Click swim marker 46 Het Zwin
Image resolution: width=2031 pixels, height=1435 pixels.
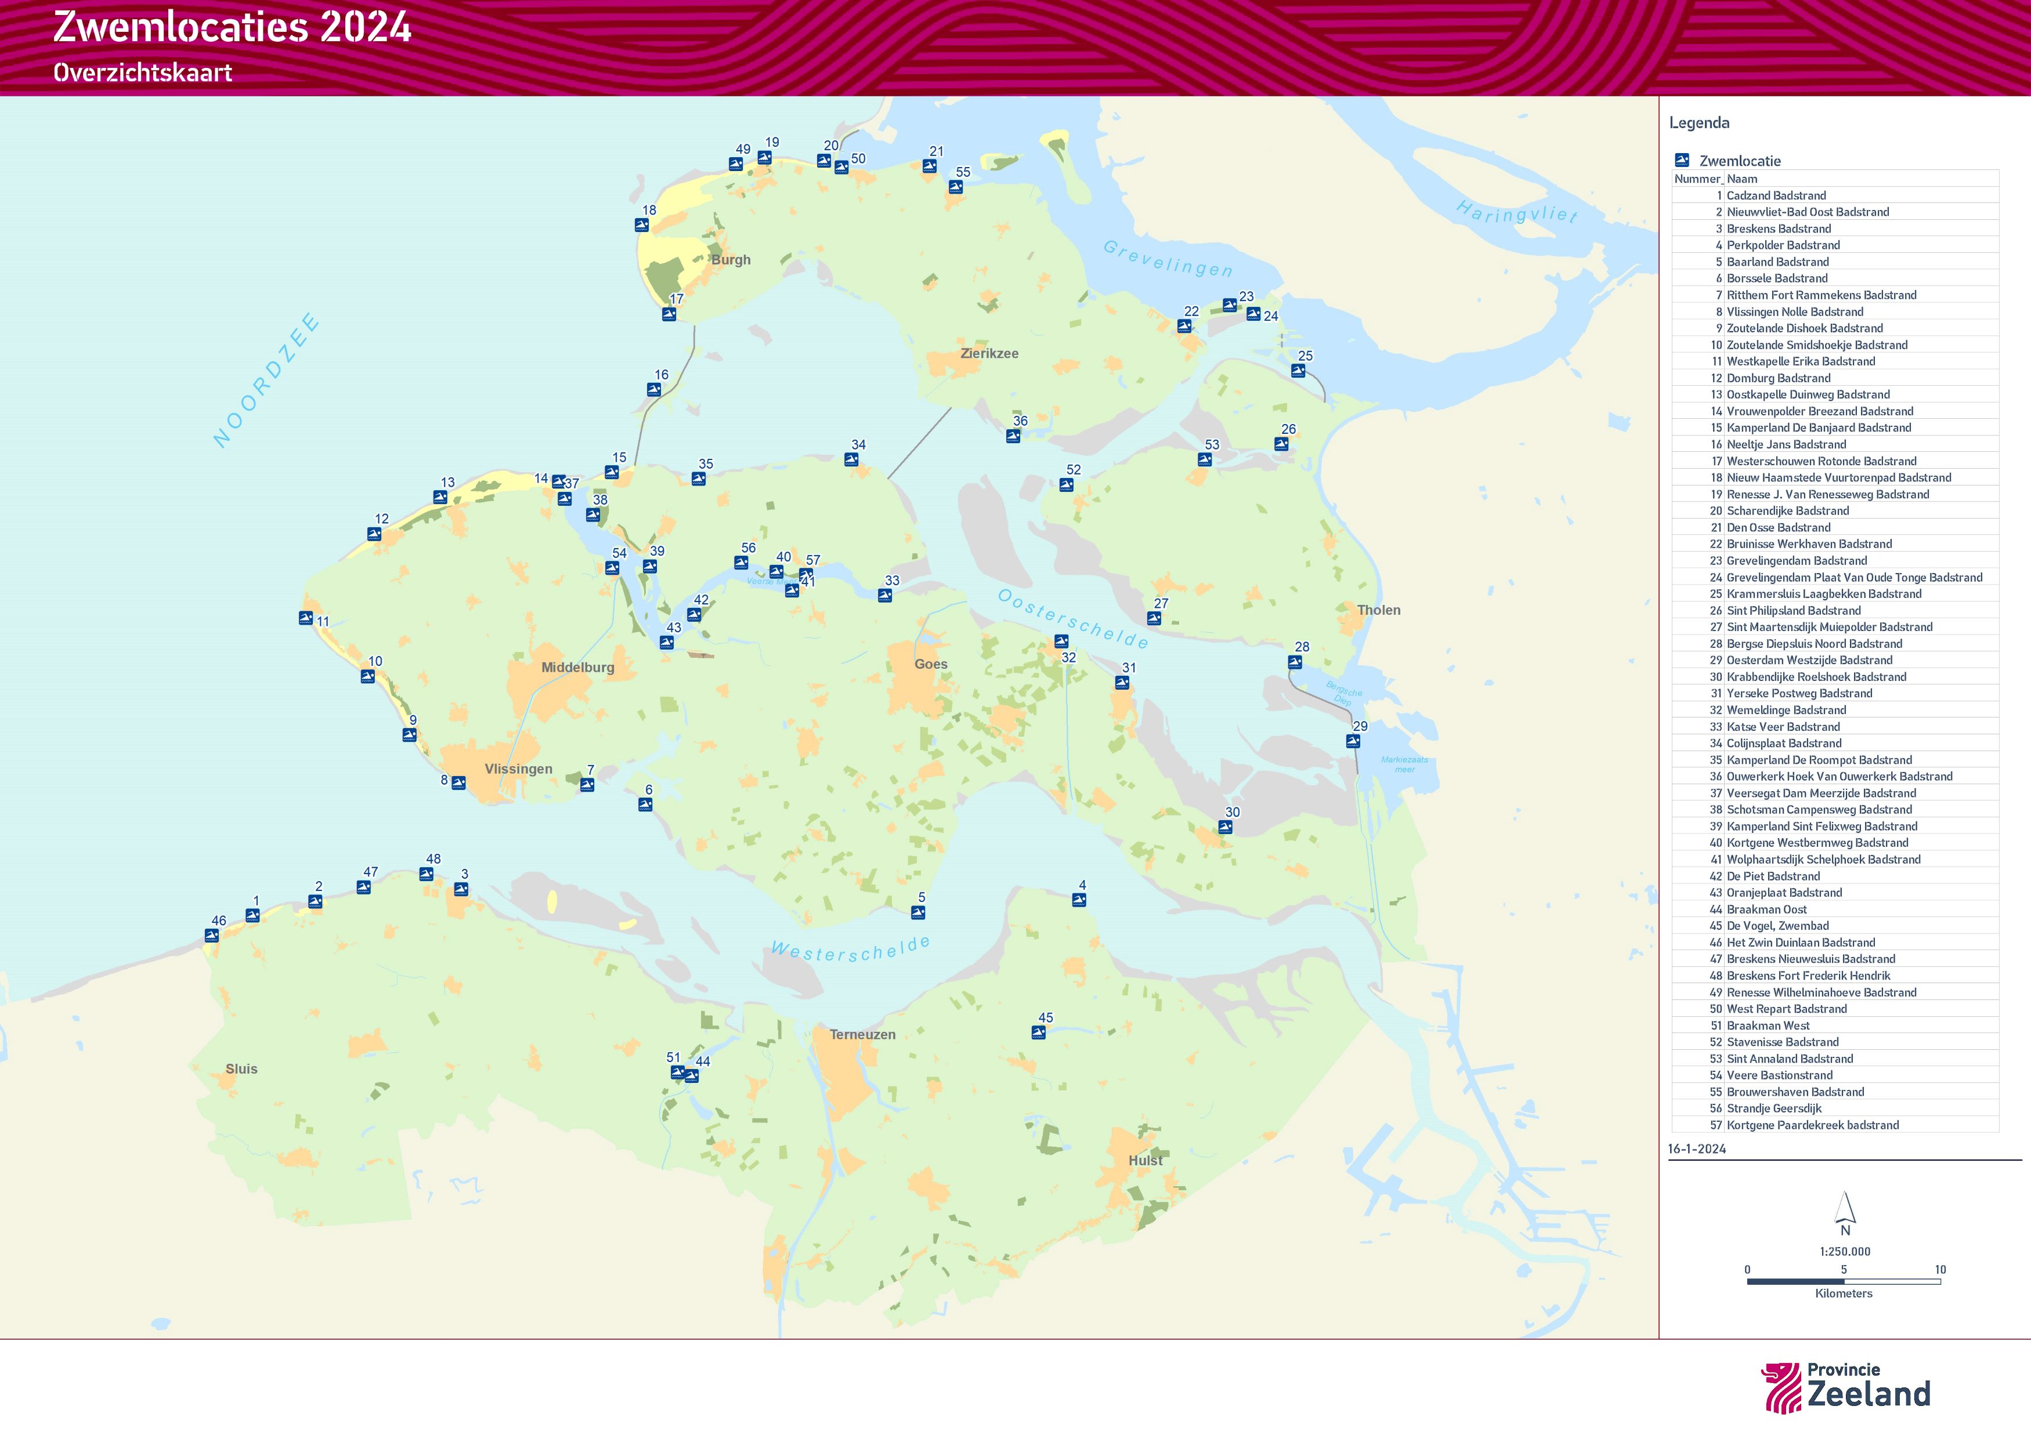click(x=211, y=936)
